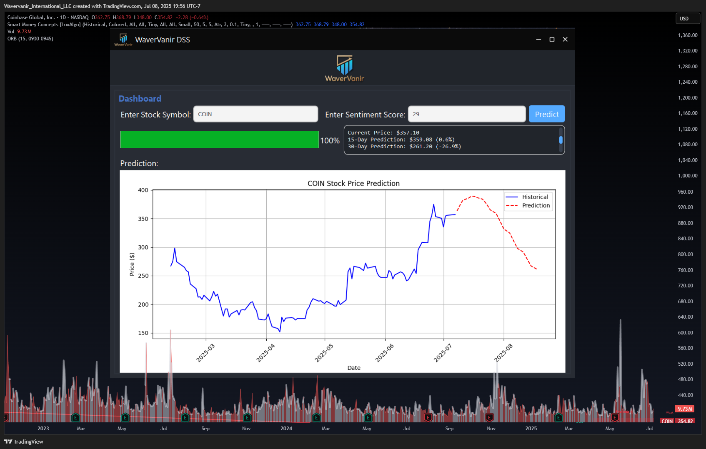Click the Dashboard heading
This screenshot has width=706, height=449.
[140, 99]
